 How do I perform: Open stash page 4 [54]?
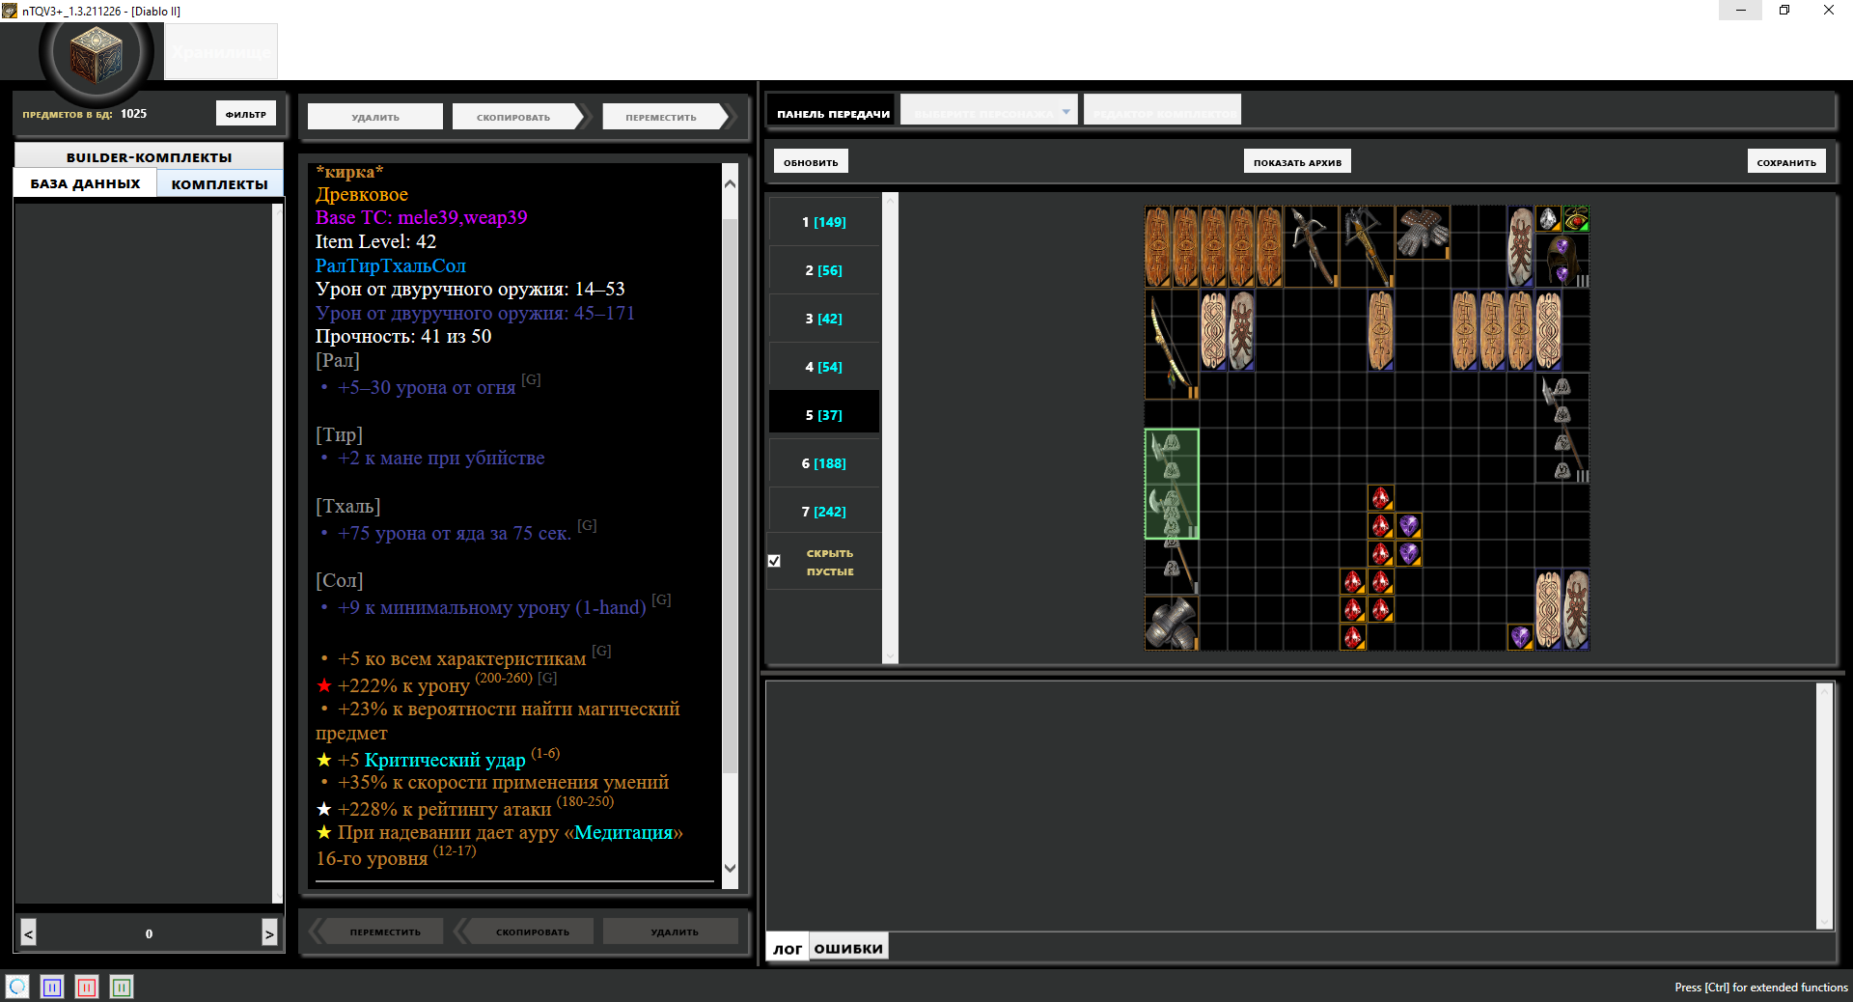coord(824,367)
